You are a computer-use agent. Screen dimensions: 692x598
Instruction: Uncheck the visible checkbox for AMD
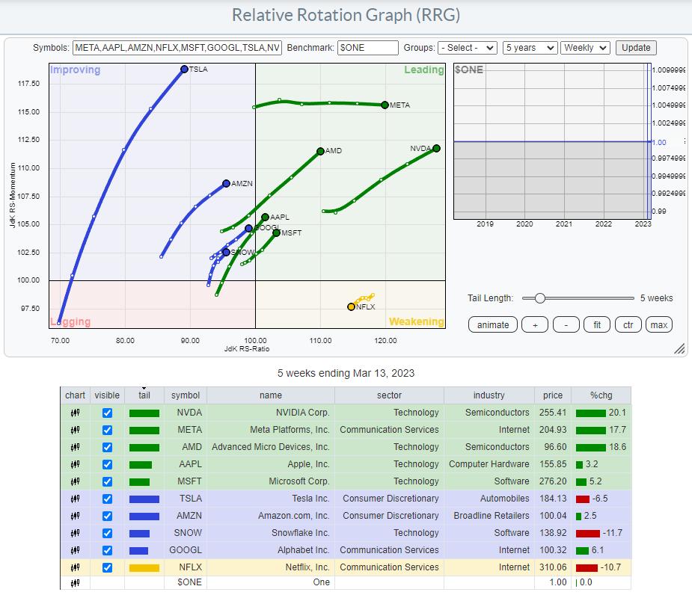click(107, 447)
